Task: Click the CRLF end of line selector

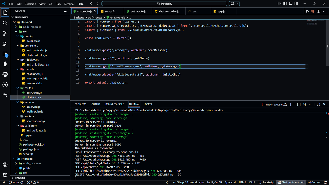Action: pos(252,182)
